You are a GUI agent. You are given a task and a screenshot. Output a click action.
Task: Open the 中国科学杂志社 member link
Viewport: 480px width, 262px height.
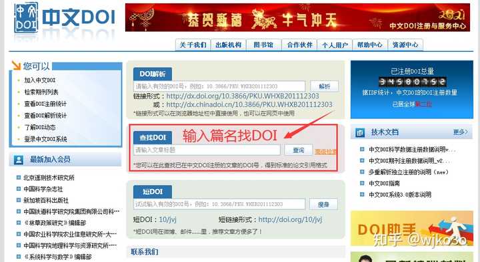pyautogui.click(x=43, y=189)
